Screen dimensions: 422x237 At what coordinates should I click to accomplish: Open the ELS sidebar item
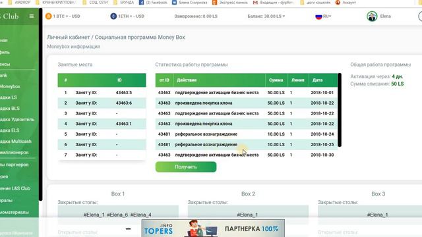click(10, 130)
